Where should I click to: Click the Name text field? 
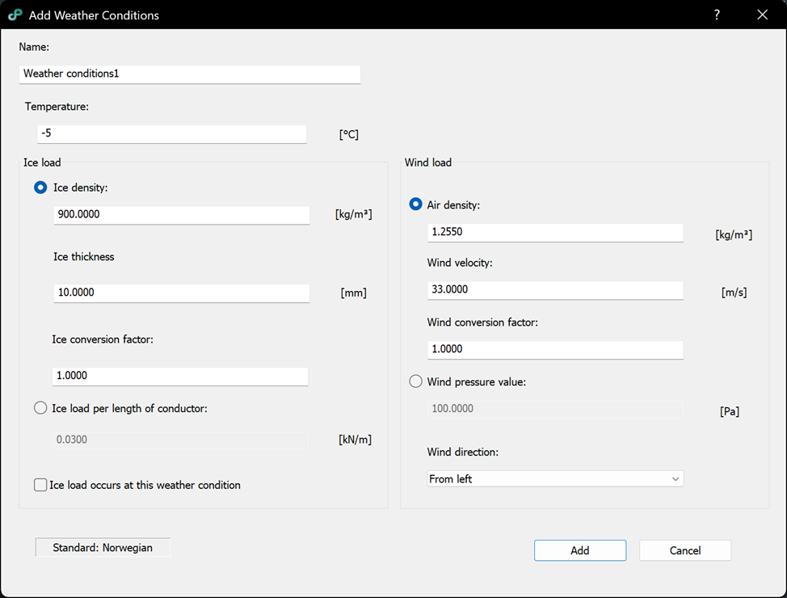pyautogui.click(x=190, y=74)
